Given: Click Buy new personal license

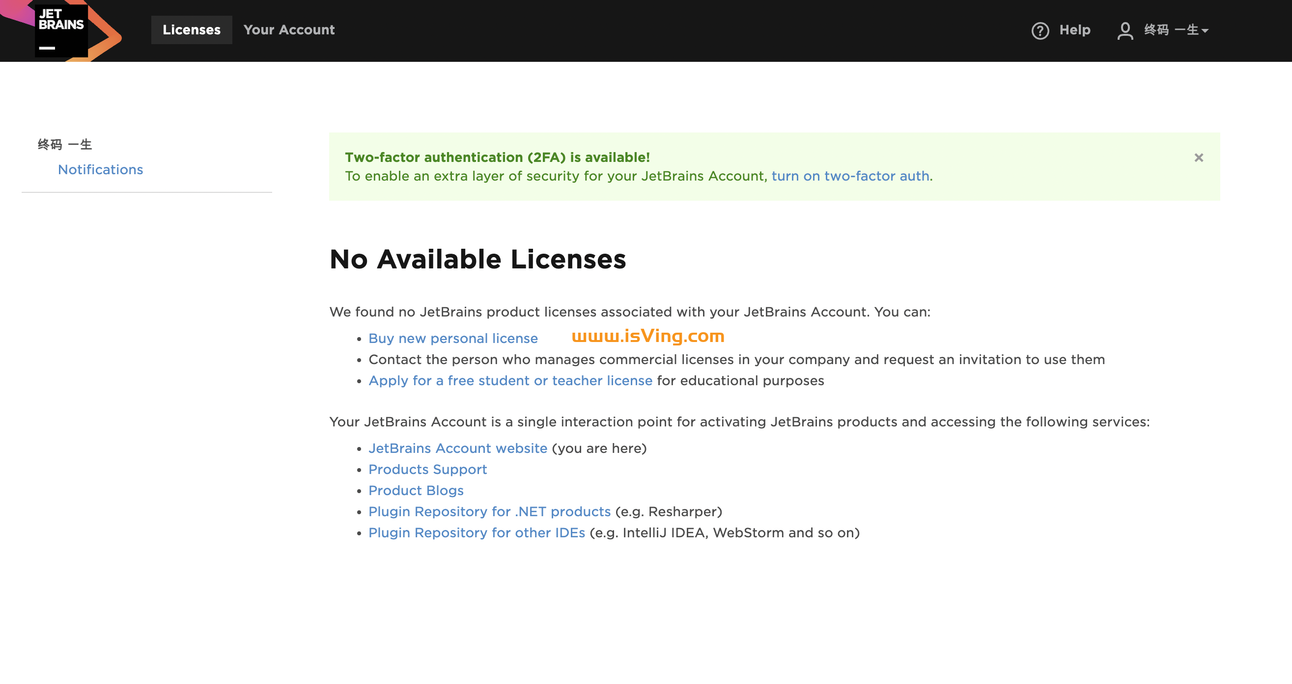Looking at the screenshot, I should tap(453, 339).
